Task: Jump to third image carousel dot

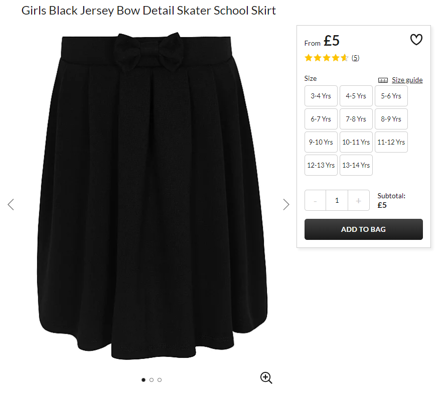Action: [x=160, y=380]
